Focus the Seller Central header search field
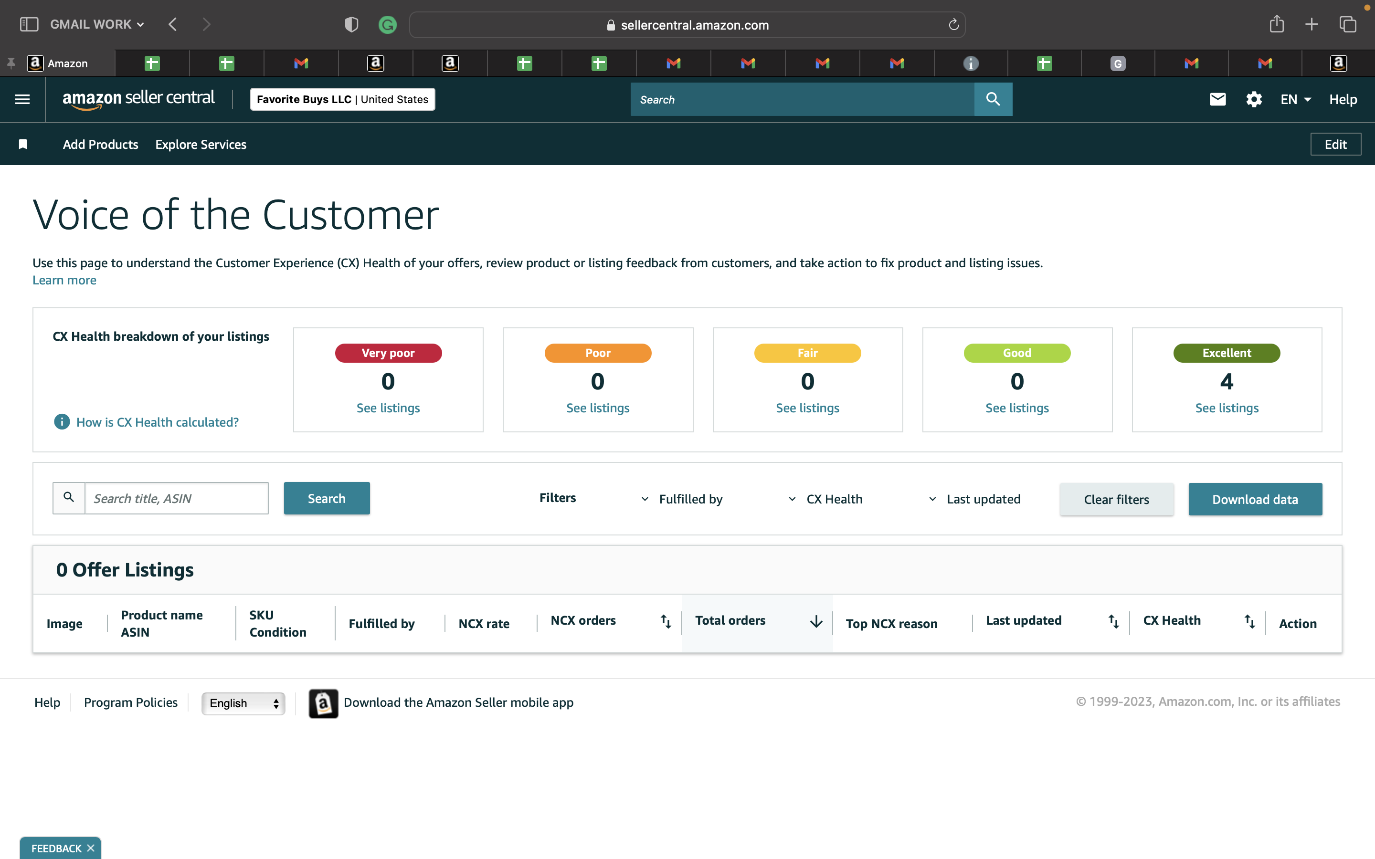Screen dimensions: 1375x859 (802, 99)
